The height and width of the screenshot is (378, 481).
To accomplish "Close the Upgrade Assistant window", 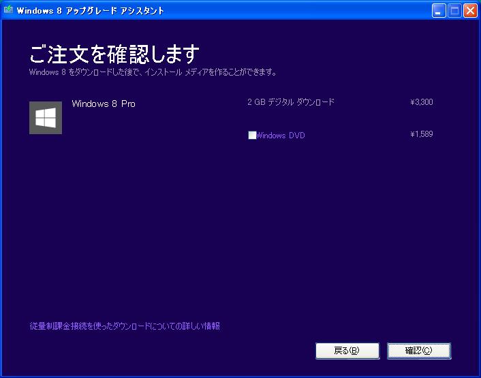I will [470, 11].
